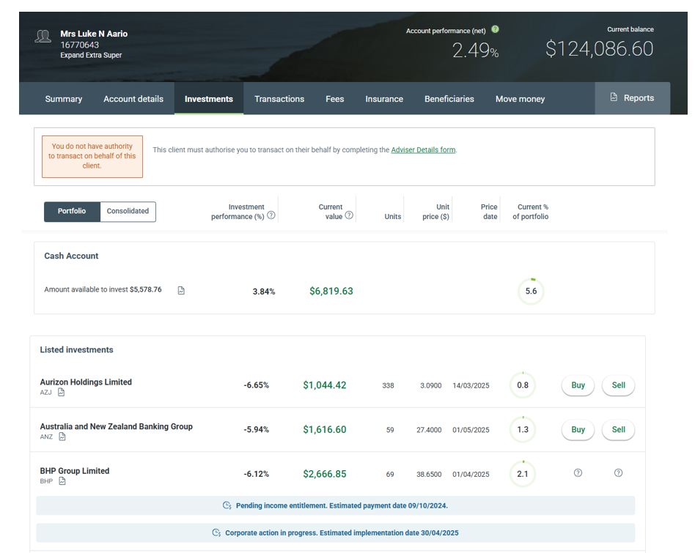Click the Cash Account 5.6 portfolio ring

click(531, 291)
